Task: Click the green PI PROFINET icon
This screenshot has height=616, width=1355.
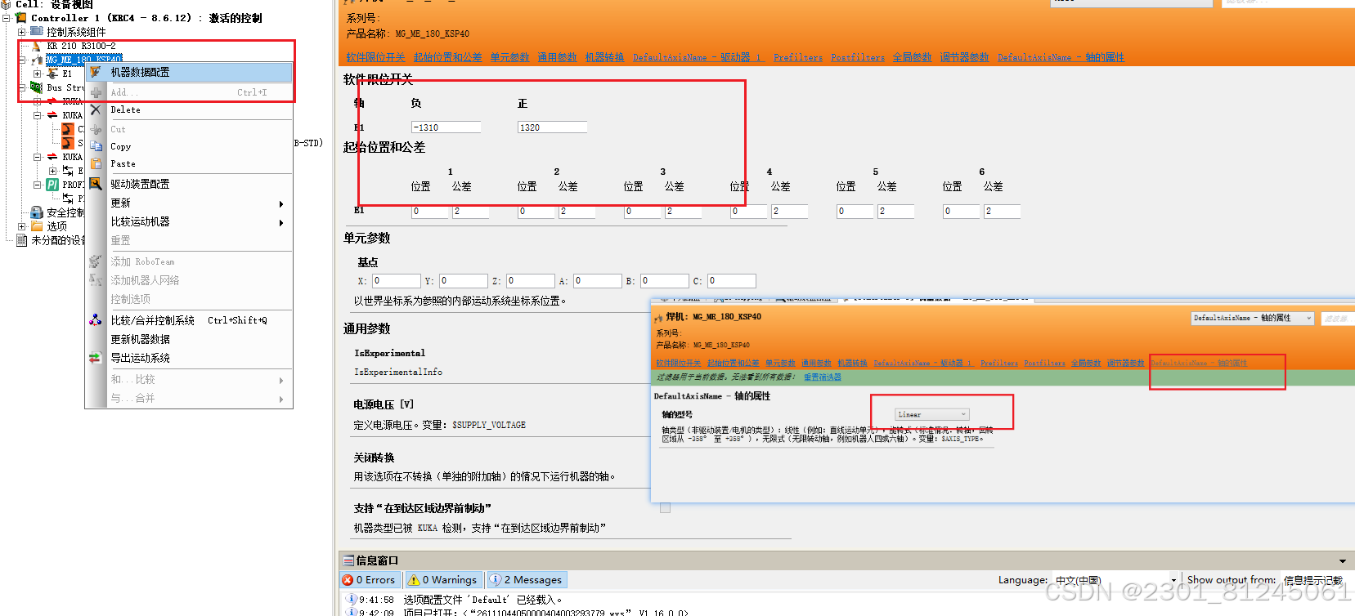Action: tap(52, 185)
